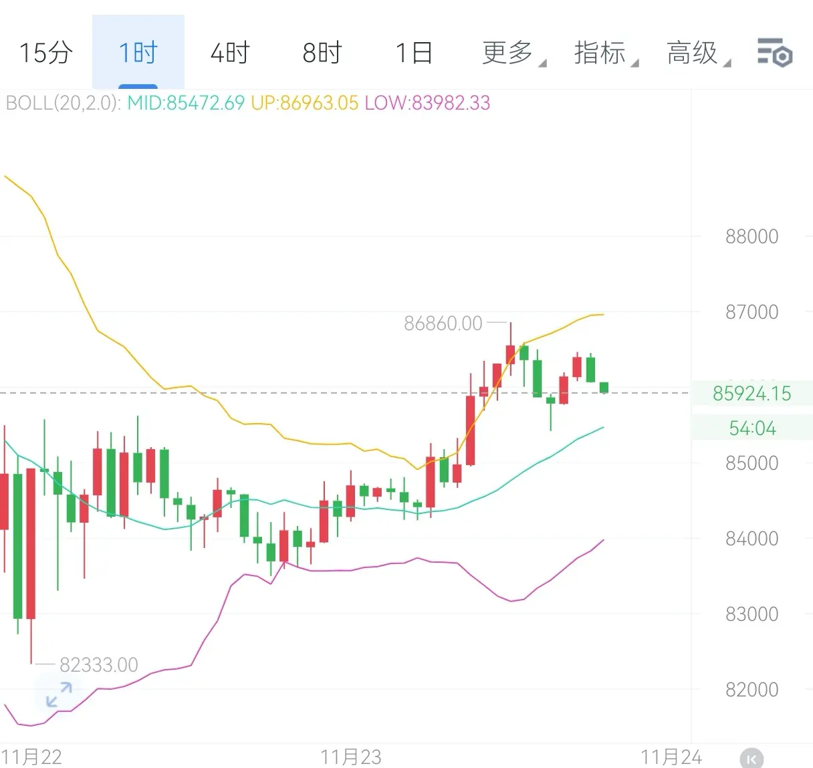Click the LOW:83982.33 value
The image size is (813, 768).
(428, 103)
